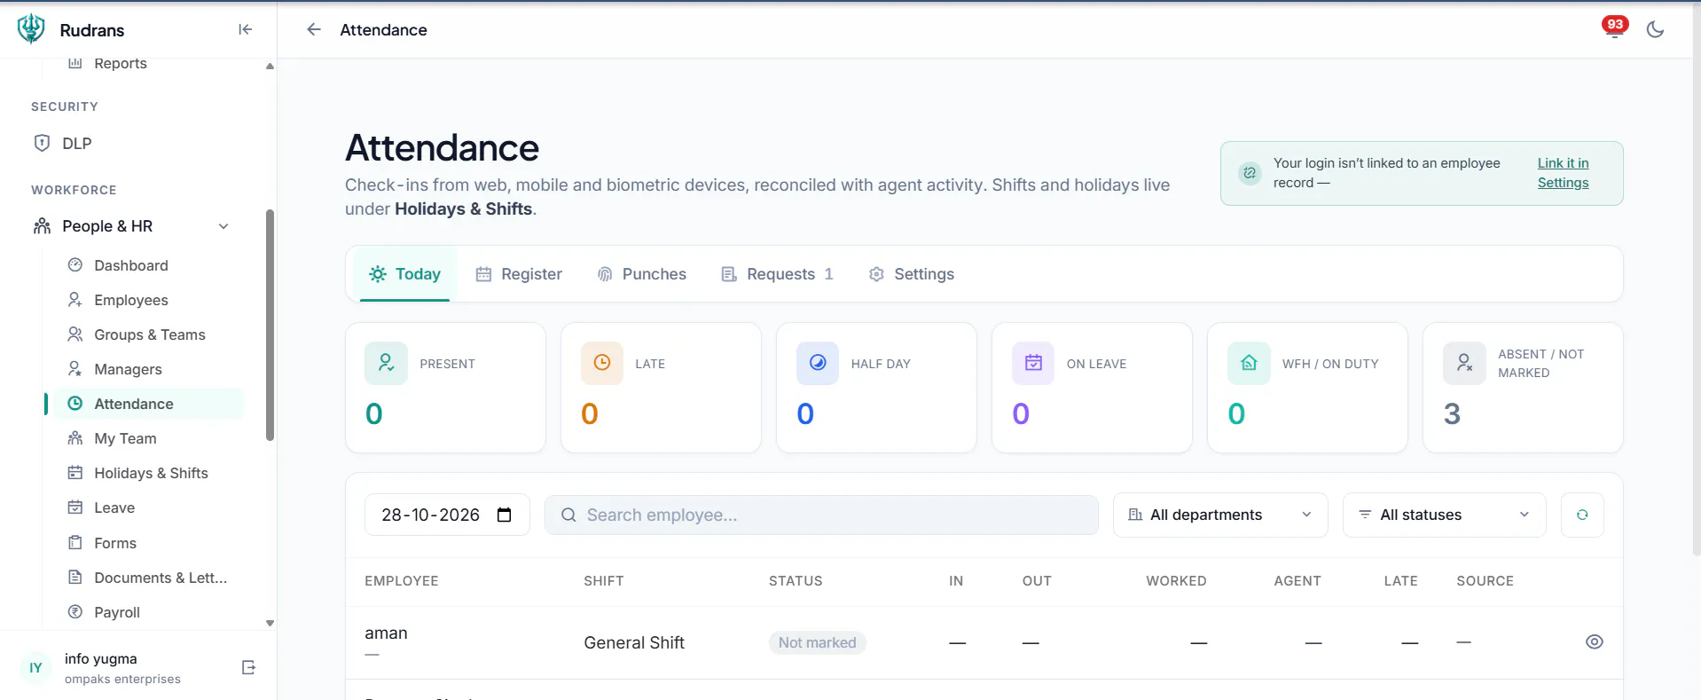
Task: Open Holidays & Shifts in sidebar
Action: (x=148, y=473)
